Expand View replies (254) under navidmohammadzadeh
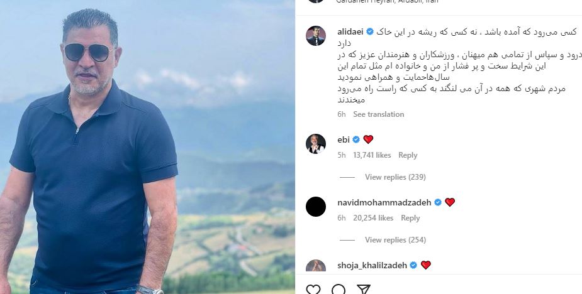The height and width of the screenshot is (294, 582). coord(395,240)
